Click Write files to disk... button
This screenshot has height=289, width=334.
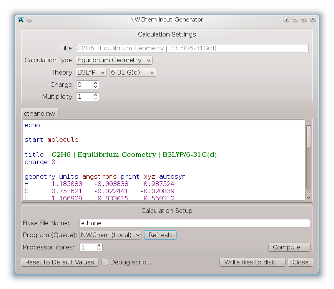coord(253,262)
